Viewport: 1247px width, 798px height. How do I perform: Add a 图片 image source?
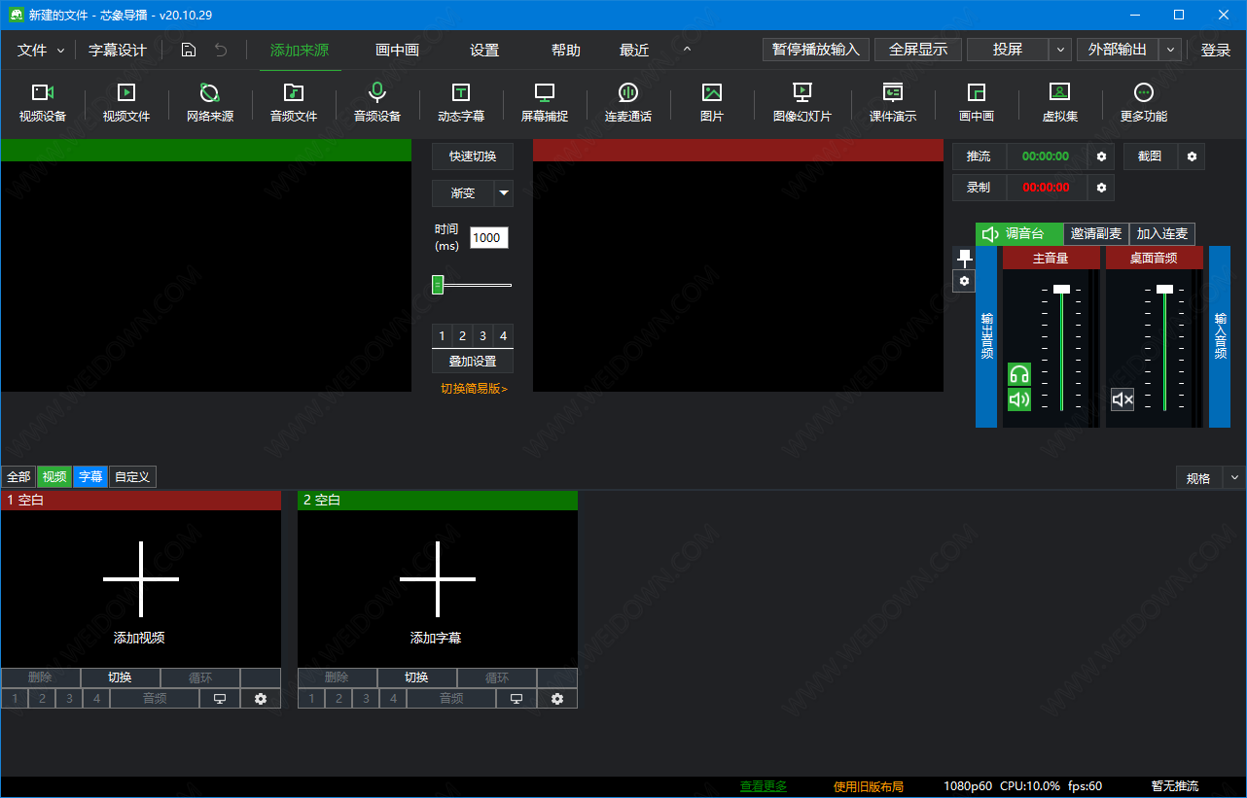712,102
